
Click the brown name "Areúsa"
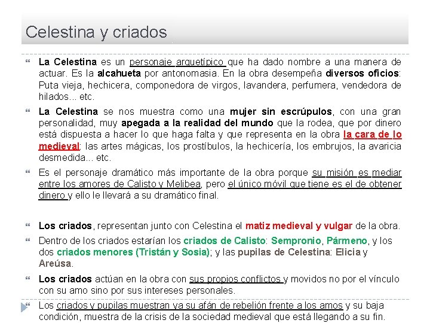[x=55, y=263]
